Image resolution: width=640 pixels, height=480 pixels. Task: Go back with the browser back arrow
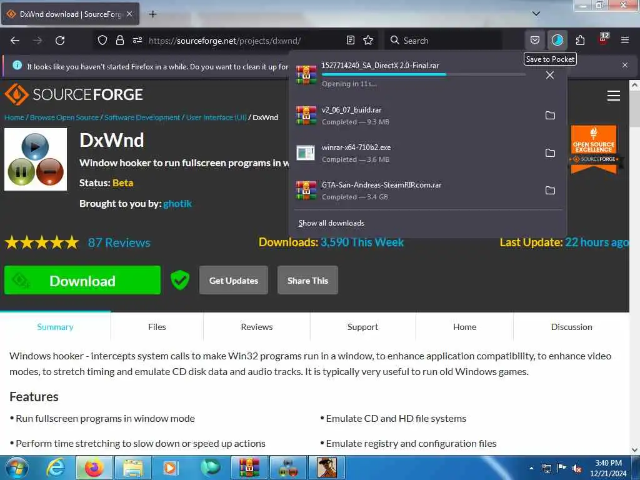(15, 41)
